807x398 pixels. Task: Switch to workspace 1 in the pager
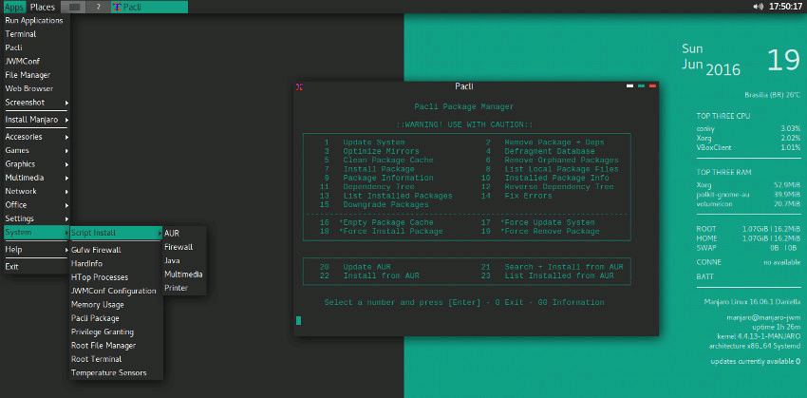[75, 7]
